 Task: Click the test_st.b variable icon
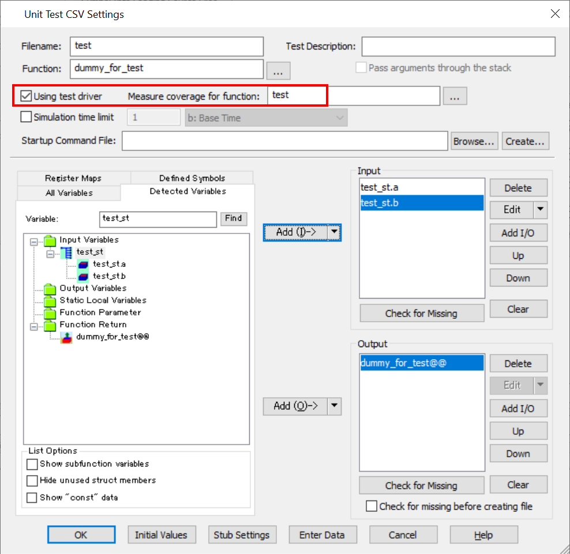click(83, 277)
